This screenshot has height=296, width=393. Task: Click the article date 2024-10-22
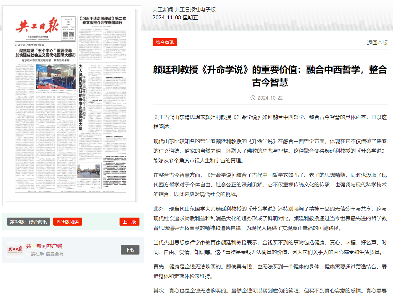click(x=270, y=98)
